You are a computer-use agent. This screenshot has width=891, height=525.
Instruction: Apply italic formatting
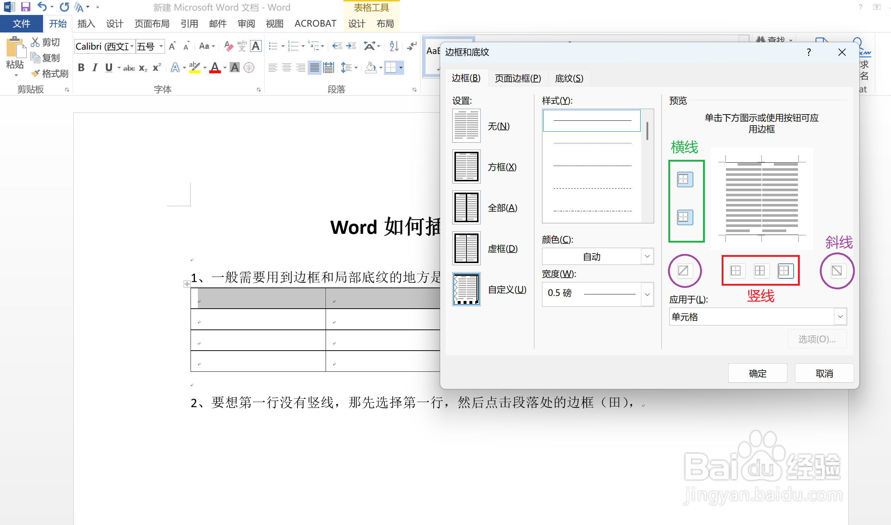[x=95, y=67]
